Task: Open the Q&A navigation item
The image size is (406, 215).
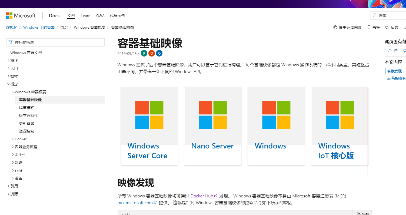Action: click(x=100, y=16)
